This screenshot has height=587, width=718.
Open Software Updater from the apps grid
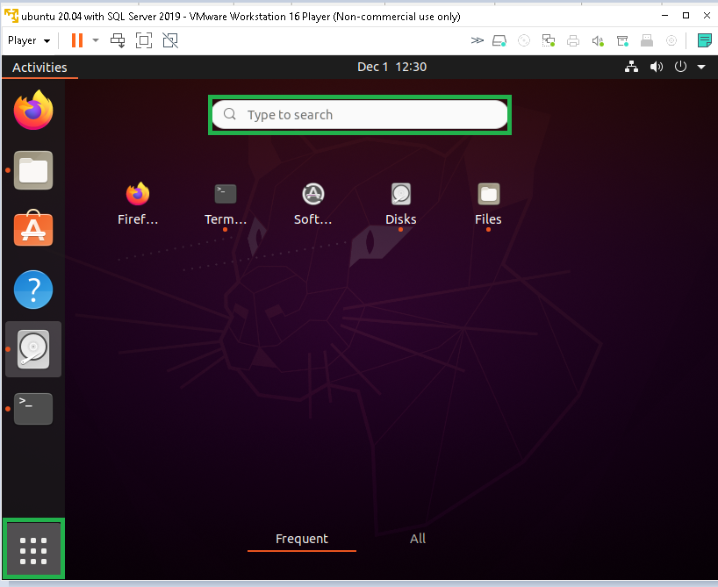(x=313, y=204)
